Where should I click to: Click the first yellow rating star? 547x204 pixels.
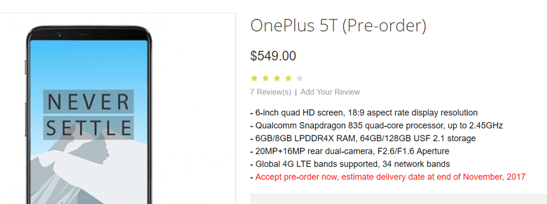click(x=254, y=78)
